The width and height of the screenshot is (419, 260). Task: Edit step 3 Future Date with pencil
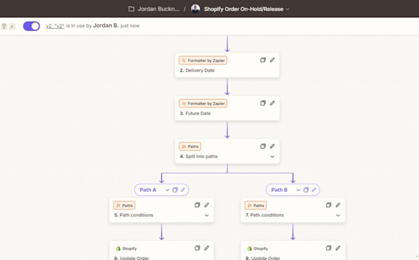click(272, 103)
